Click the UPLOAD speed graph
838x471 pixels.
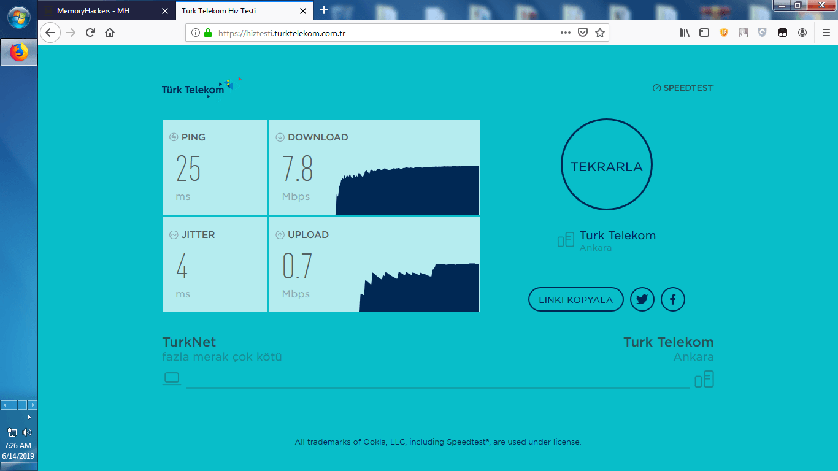pos(420,288)
